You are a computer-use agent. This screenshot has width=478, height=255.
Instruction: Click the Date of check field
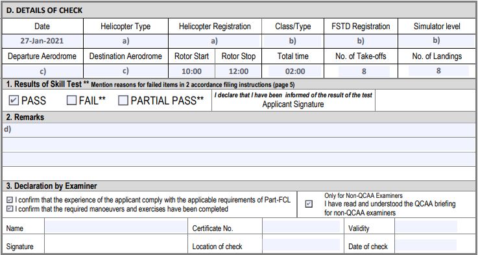pyautogui.click(x=426, y=245)
